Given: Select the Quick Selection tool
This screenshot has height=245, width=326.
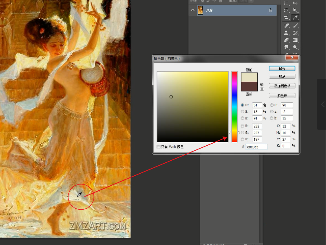Looking at the screenshot, I should (295, 10).
